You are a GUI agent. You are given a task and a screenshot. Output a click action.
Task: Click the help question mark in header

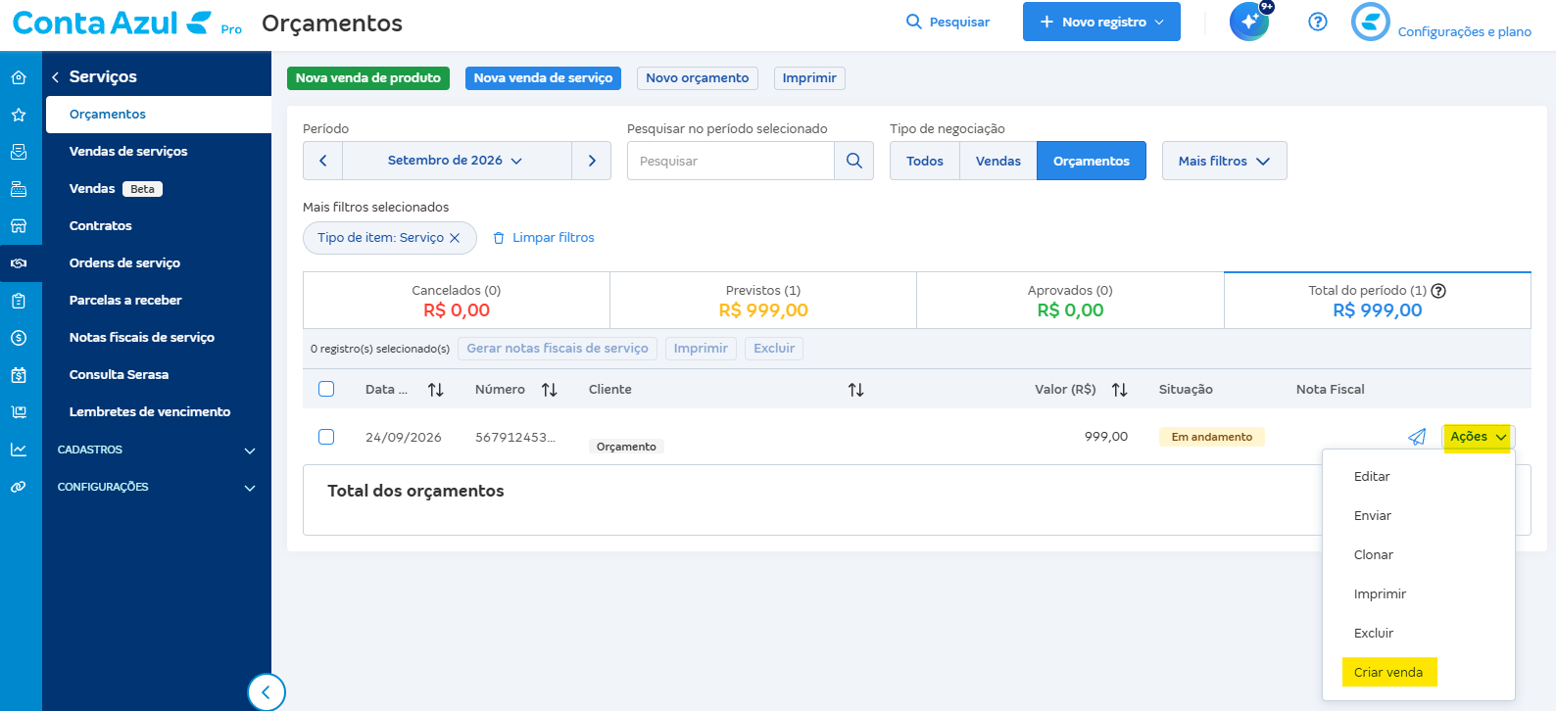coord(1318,22)
